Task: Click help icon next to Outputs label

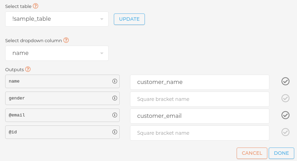Action: (28, 69)
